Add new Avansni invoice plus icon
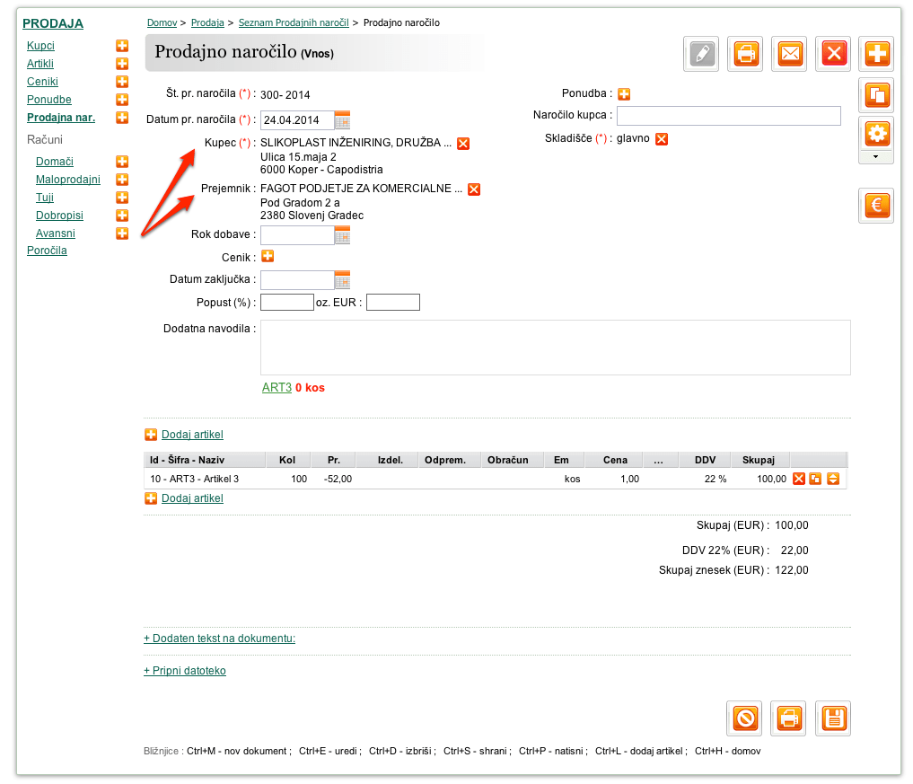Viewport: 913px width, 784px height. 122,233
